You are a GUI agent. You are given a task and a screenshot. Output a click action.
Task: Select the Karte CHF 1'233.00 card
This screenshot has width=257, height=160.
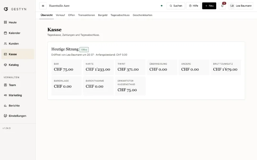point(98,67)
